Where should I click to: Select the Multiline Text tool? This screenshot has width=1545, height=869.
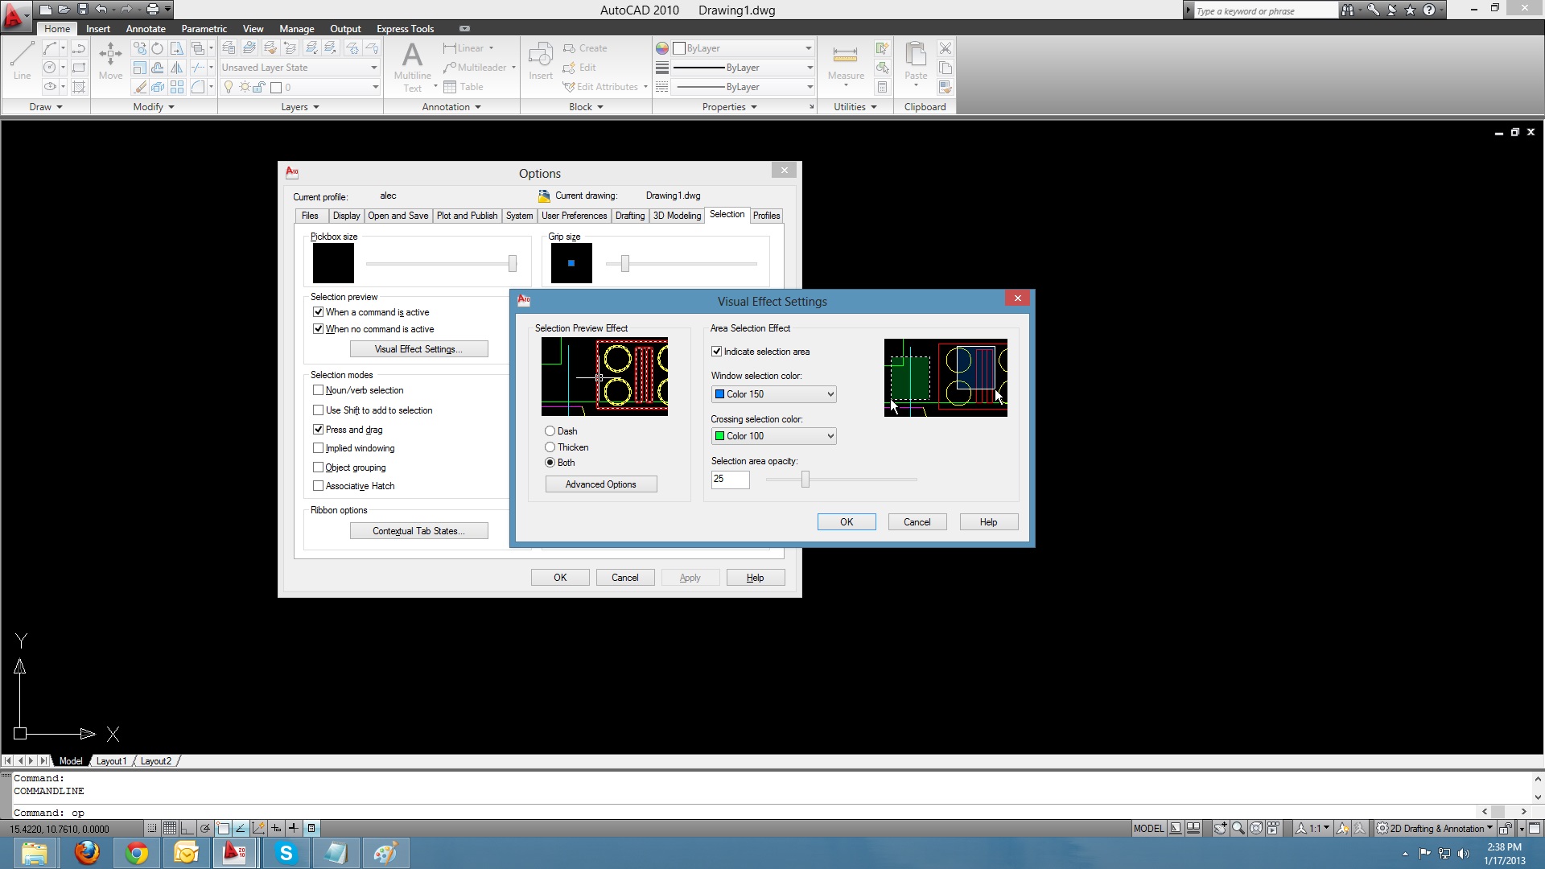pyautogui.click(x=412, y=68)
